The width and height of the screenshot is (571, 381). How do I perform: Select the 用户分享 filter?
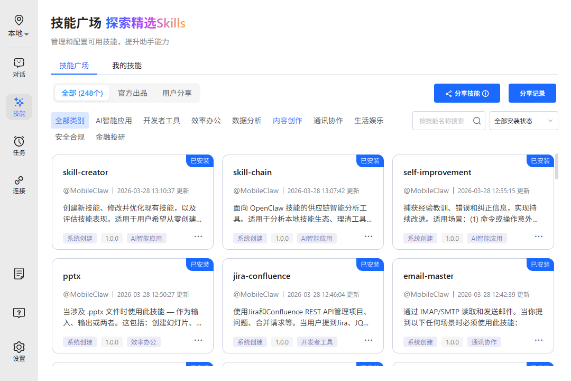tap(177, 93)
